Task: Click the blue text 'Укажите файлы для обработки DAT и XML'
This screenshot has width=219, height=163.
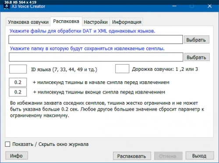Action: 58,31
